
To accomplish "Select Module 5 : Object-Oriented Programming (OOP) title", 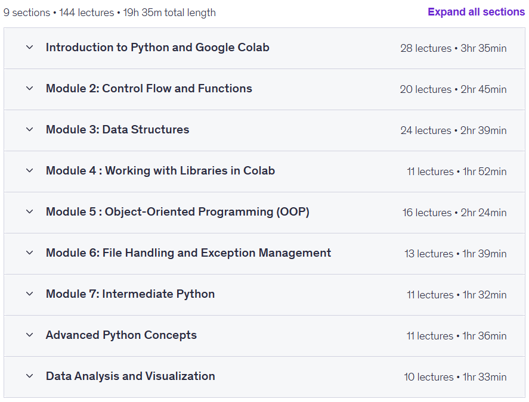I will [x=178, y=212].
